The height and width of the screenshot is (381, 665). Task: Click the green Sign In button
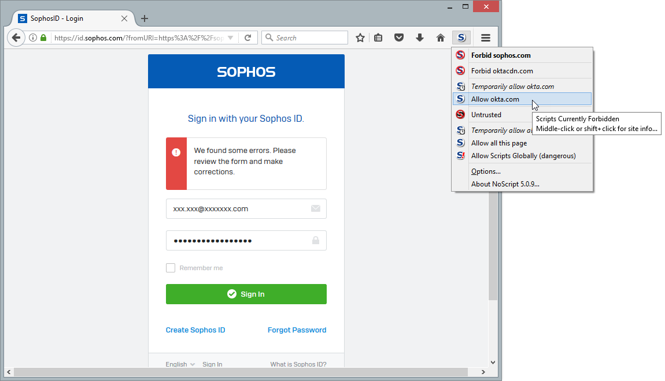point(246,294)
